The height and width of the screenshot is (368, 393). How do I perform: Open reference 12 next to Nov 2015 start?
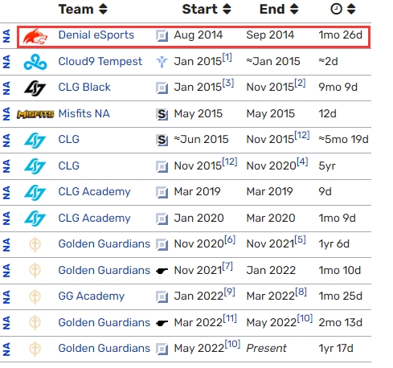click(x=230, y=162)
